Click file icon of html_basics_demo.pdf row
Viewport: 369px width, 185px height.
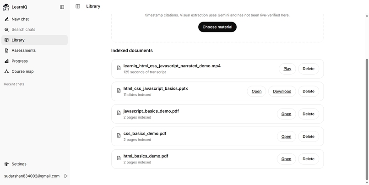pos(119,158)
